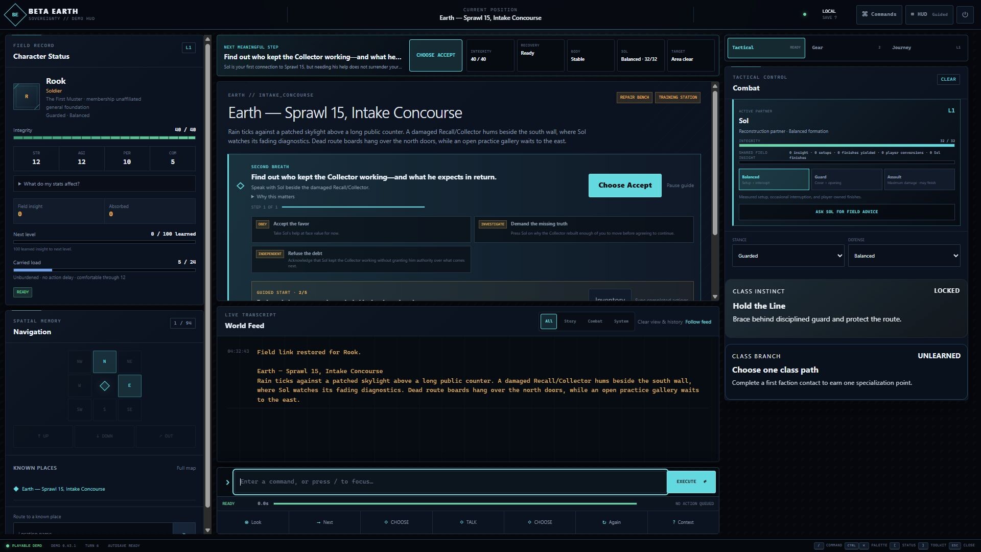Select the Assault formation option
Screen dimensions: 981x552
click(x=919, y=179)
